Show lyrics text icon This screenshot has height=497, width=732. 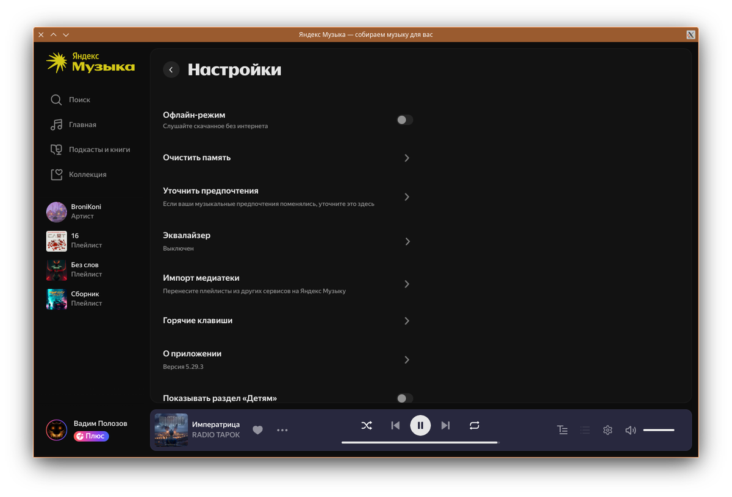[562, 430]
